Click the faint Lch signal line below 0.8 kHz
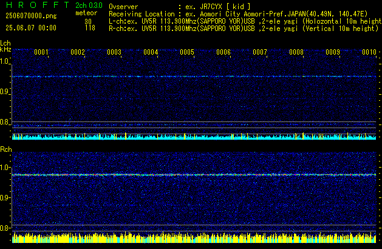The image size is (382, 249). (x=194, y=125)
